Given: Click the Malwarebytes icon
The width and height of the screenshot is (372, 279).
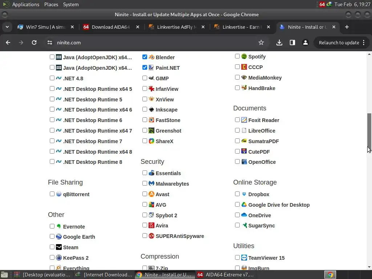Looking at the screenshot, I should click(151, 183).
